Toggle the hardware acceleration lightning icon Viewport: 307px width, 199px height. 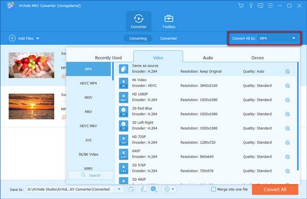point(143,189)
